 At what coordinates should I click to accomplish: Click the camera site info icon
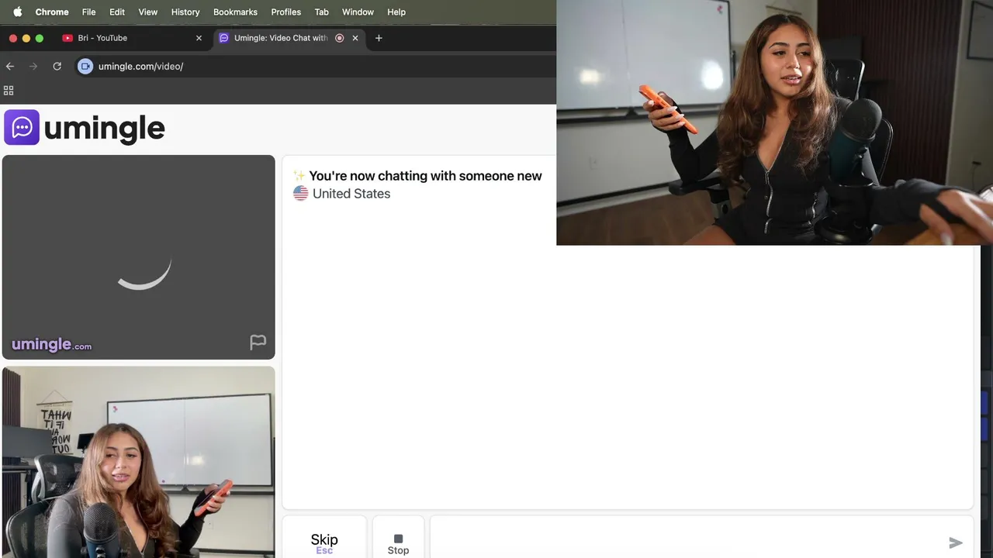coord(85,67)
